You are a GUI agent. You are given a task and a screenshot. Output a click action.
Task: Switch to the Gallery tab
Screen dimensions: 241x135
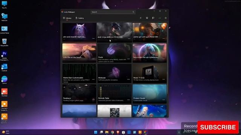point(79,18)
